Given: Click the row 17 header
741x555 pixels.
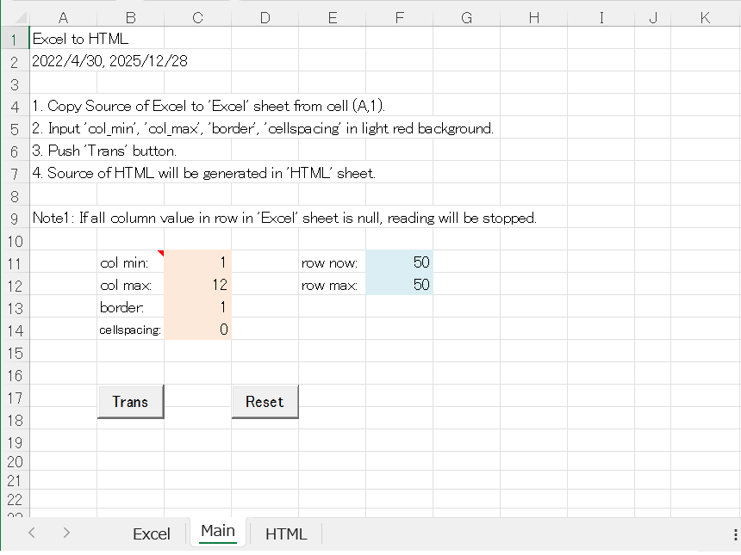Looking at the screenshot, I should tap(14, 398).
